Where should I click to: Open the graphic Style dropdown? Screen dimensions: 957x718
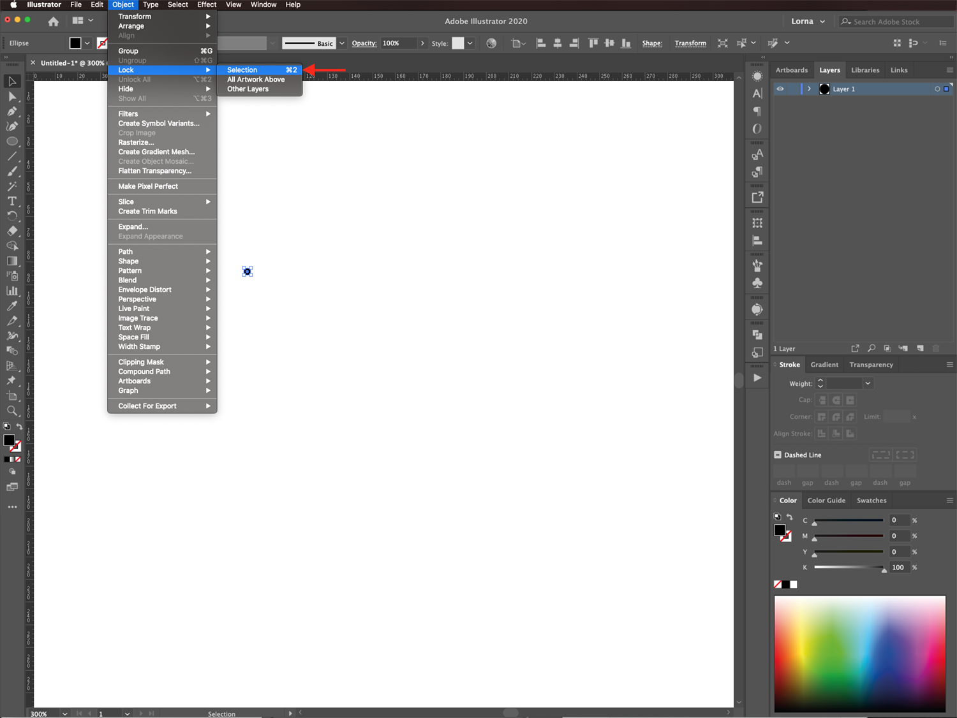pos(470,43)
